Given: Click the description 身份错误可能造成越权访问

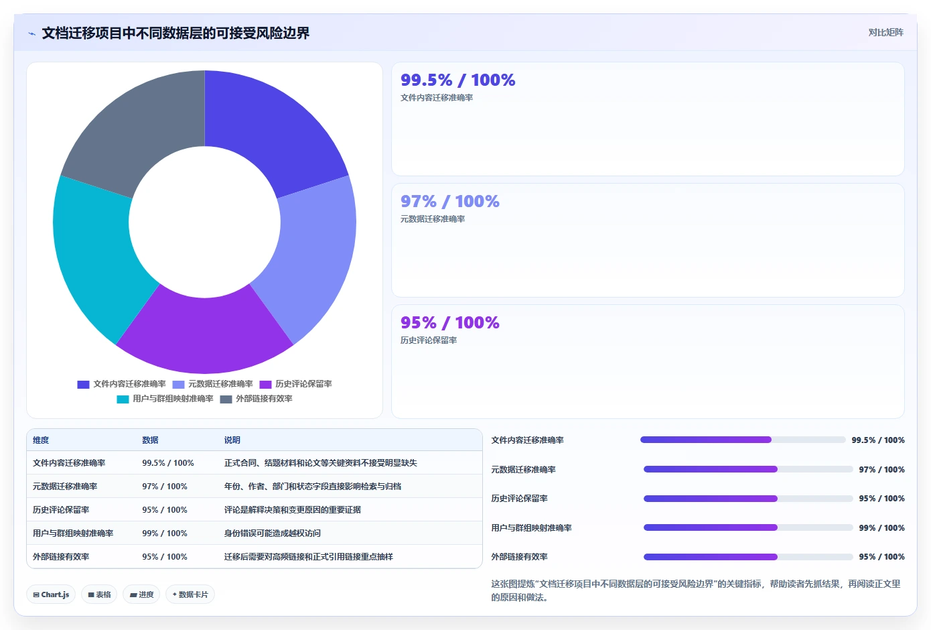Looking at the screenshot, I should pyautogui.click(x=273, y=533).
